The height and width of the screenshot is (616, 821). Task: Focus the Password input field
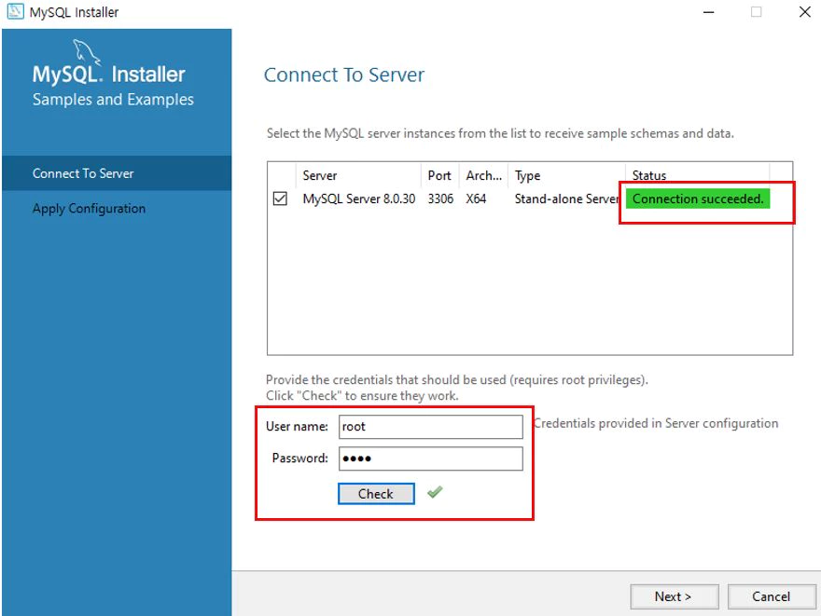pyautogui.click(x=430, y=459)
